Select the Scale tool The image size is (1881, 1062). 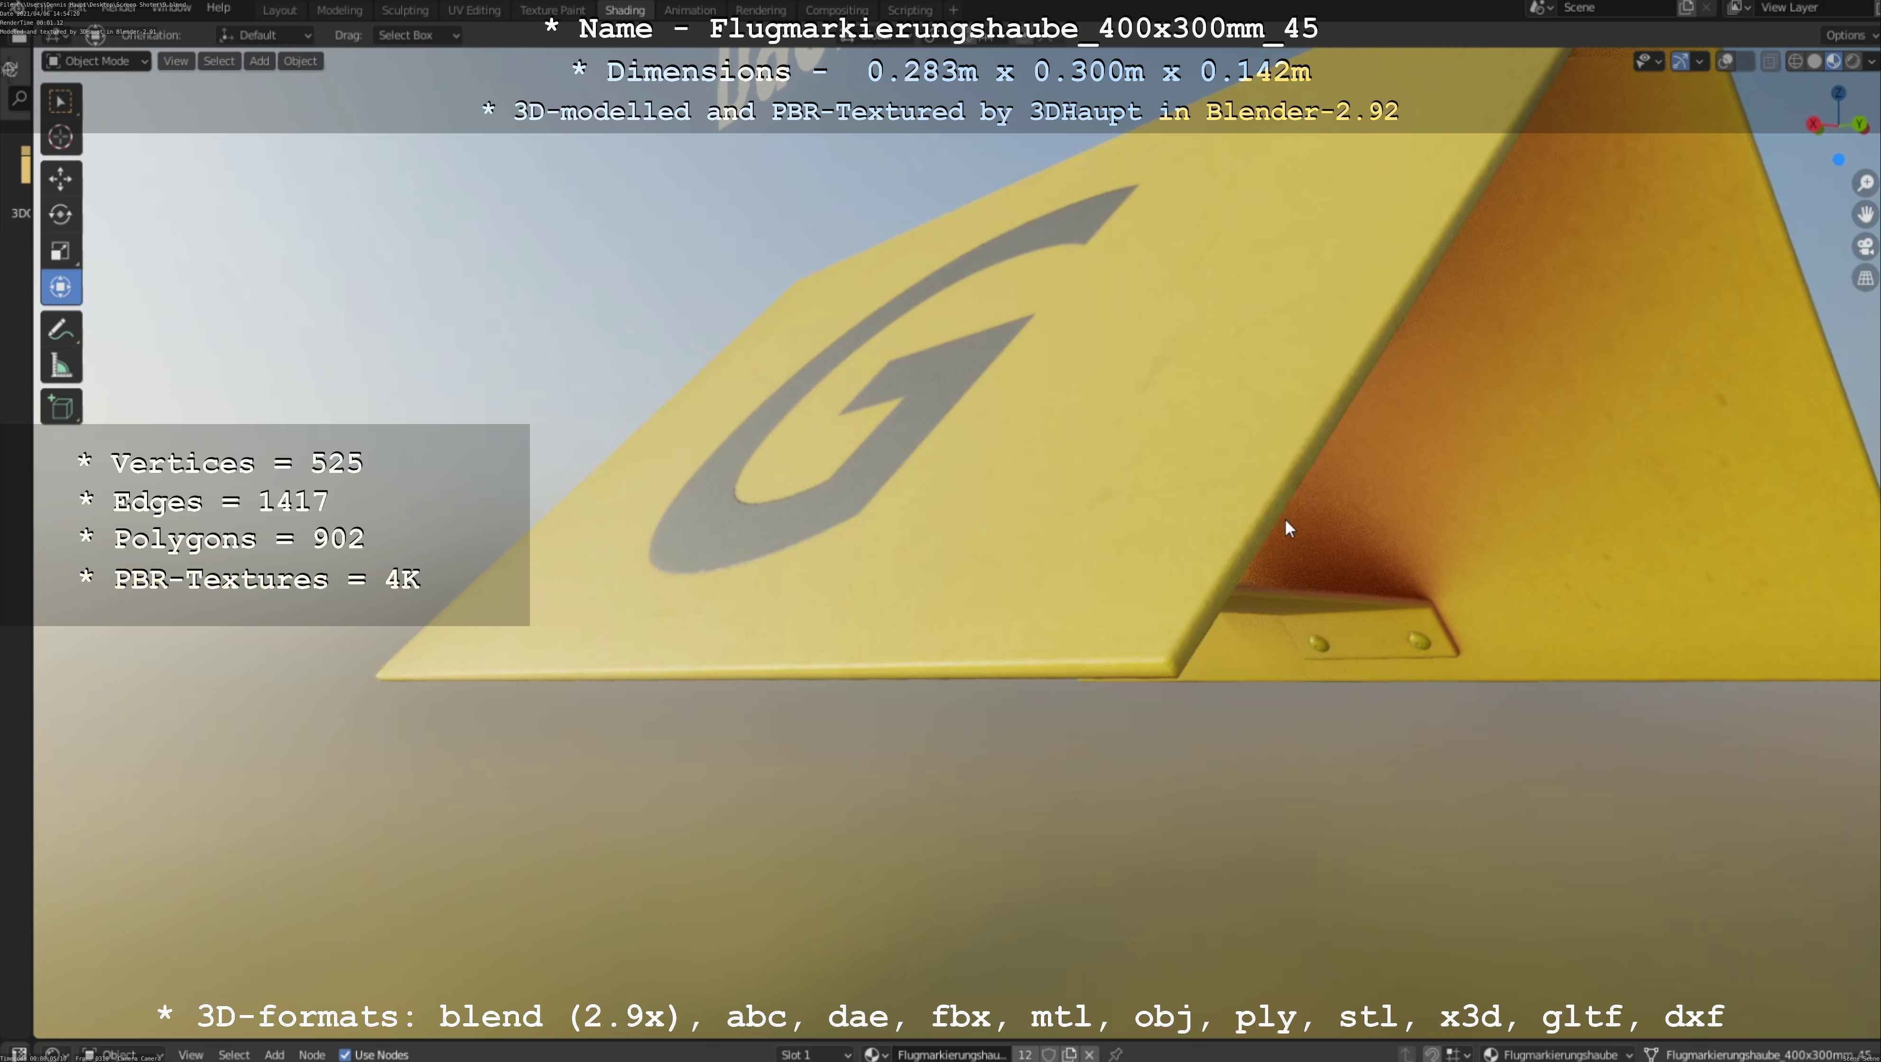pos(61,251)
